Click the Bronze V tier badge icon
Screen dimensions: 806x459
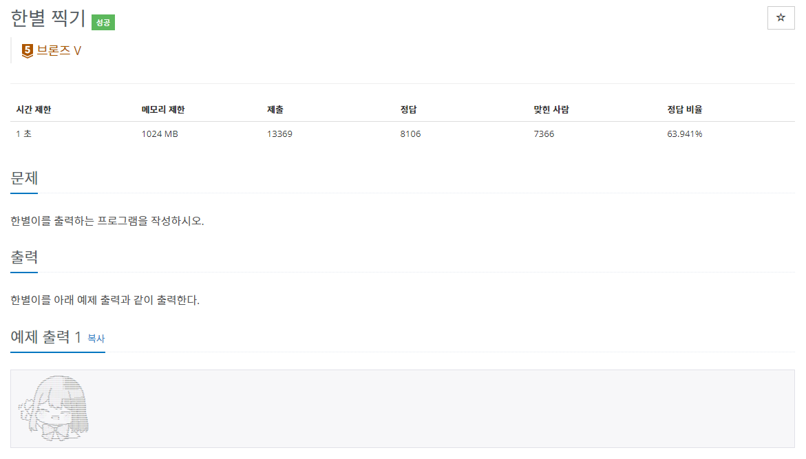point(28,51)
